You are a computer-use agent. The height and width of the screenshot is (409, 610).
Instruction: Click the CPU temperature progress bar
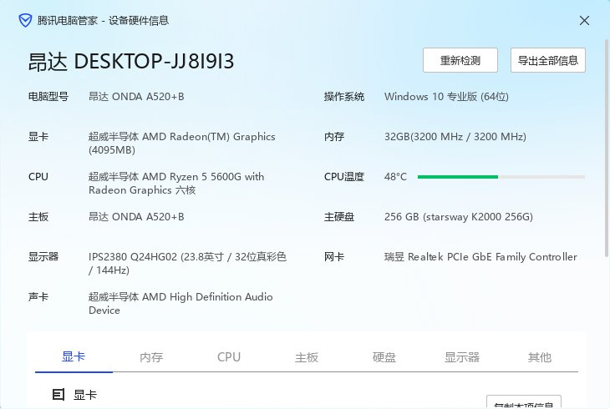coord(501,177)
